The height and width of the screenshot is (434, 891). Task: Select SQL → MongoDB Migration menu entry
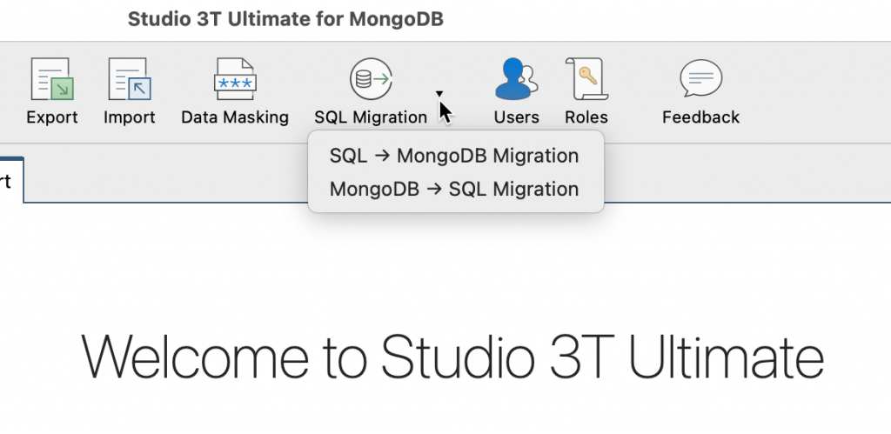coord(454,156)
